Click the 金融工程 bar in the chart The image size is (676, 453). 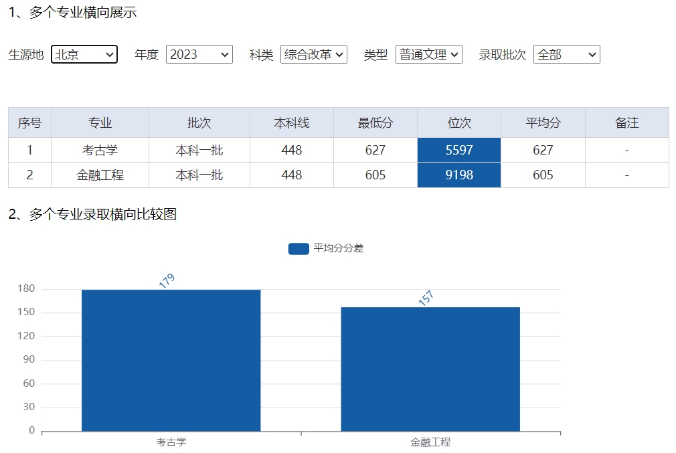(430, 369)
